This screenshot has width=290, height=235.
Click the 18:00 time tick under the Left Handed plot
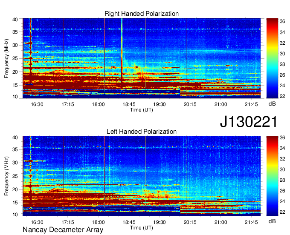(98, 222)
